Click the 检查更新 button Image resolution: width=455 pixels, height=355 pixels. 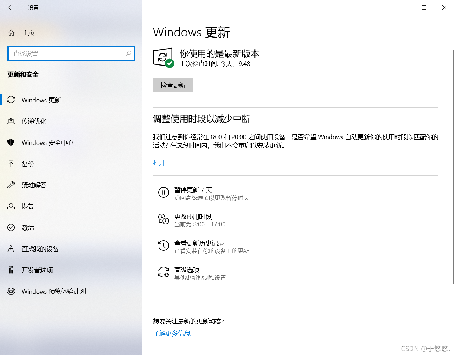pos(173,85)
